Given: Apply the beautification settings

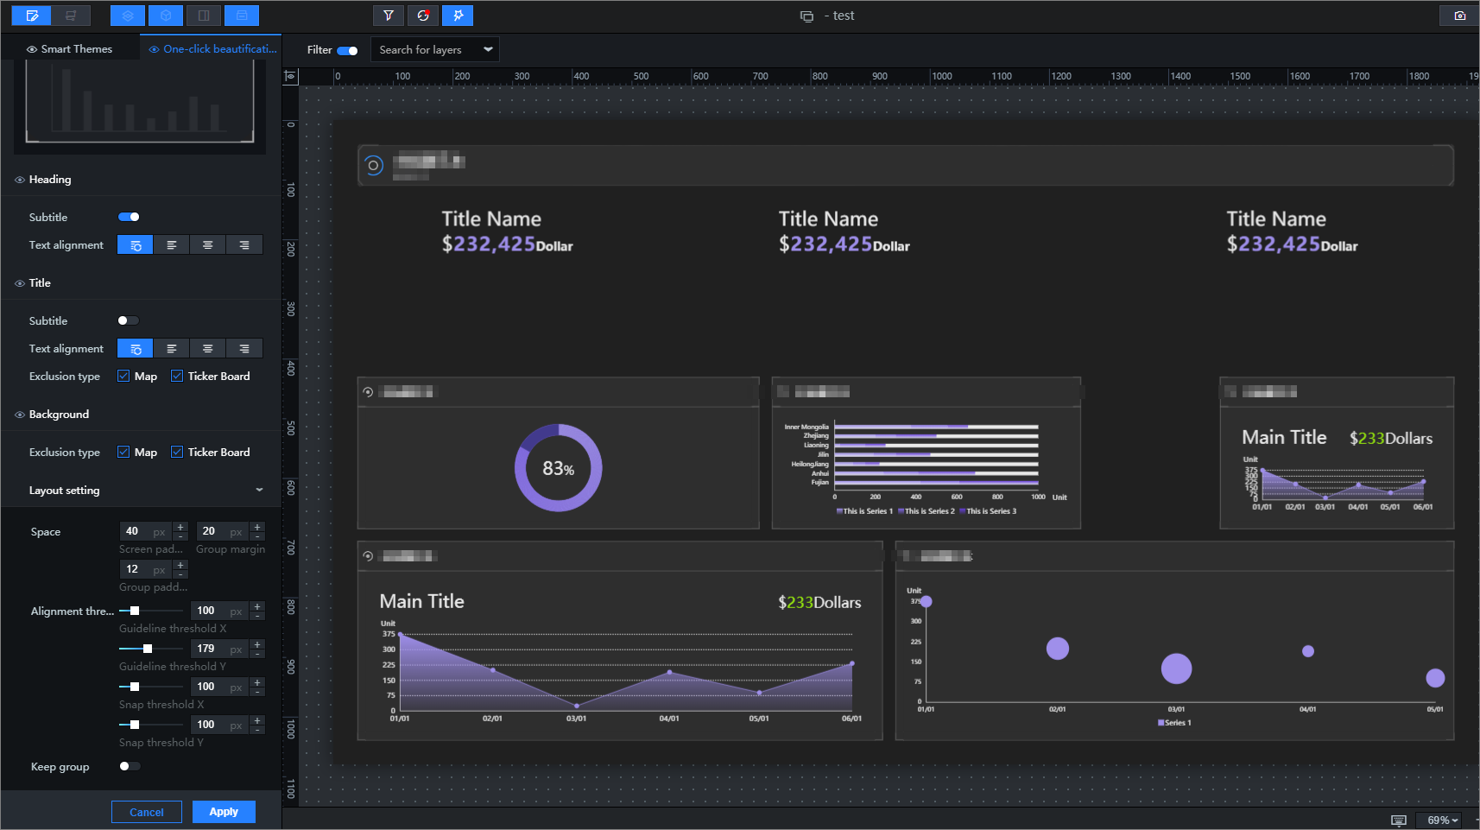Looking at the screenshot, I should pos(224,812).
